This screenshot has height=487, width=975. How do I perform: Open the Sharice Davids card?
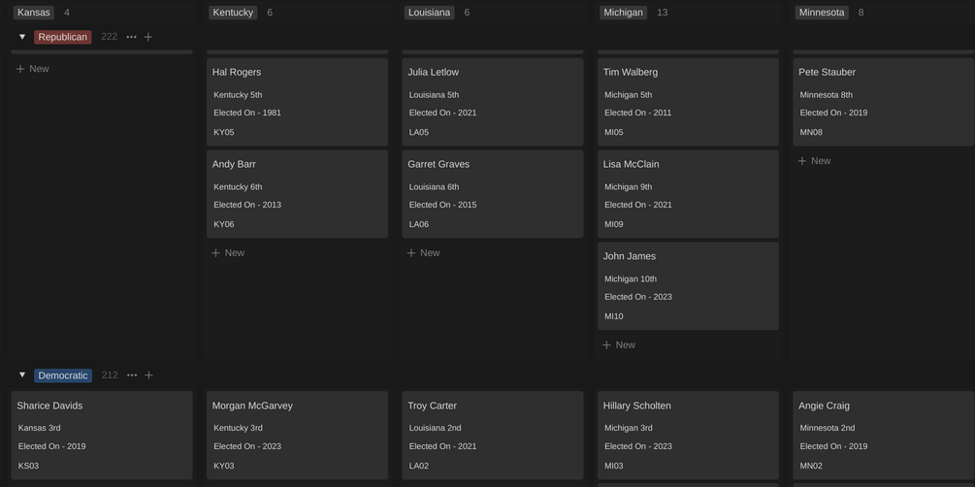pyautogui.click(x=102, y=436)
